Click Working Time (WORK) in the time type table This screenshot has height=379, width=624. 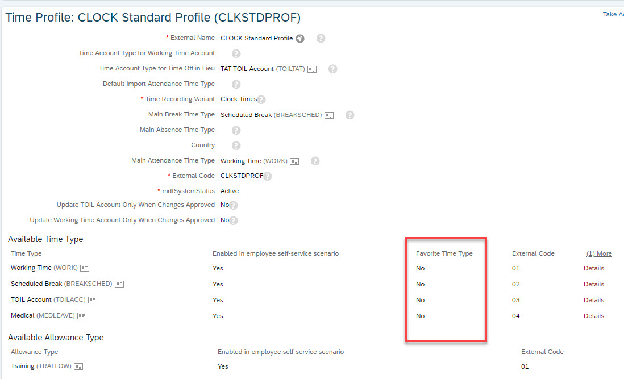click(x=44, y=268)
